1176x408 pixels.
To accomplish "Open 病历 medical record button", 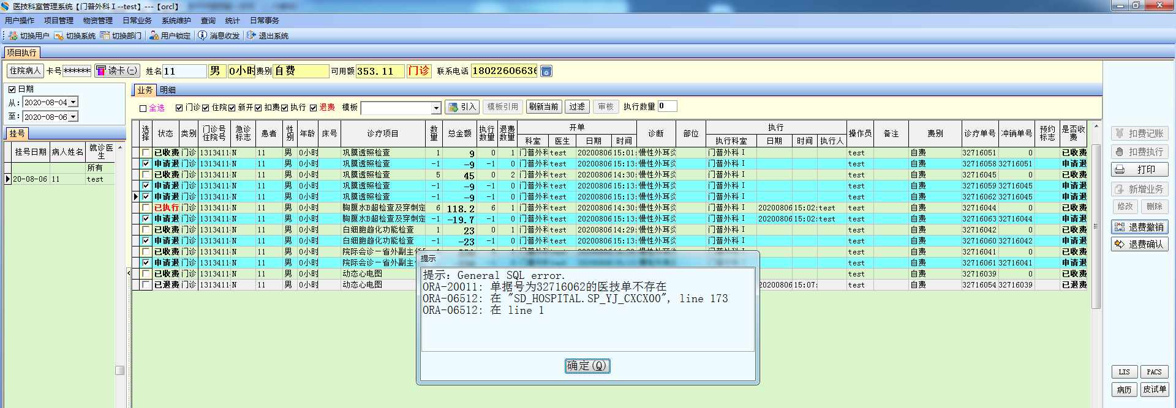I will 1125,390.
